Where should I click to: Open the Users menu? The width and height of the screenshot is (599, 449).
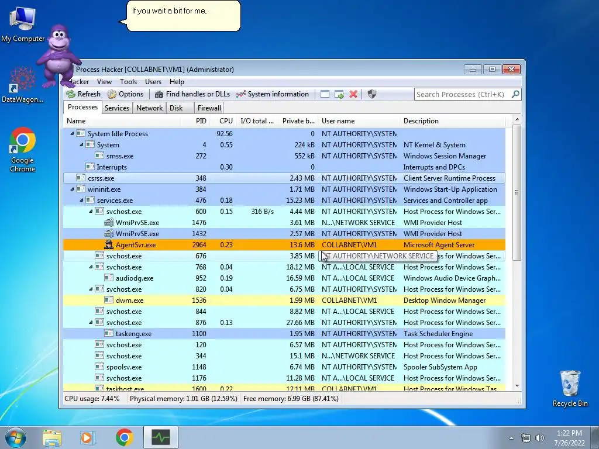click(153, 82)
